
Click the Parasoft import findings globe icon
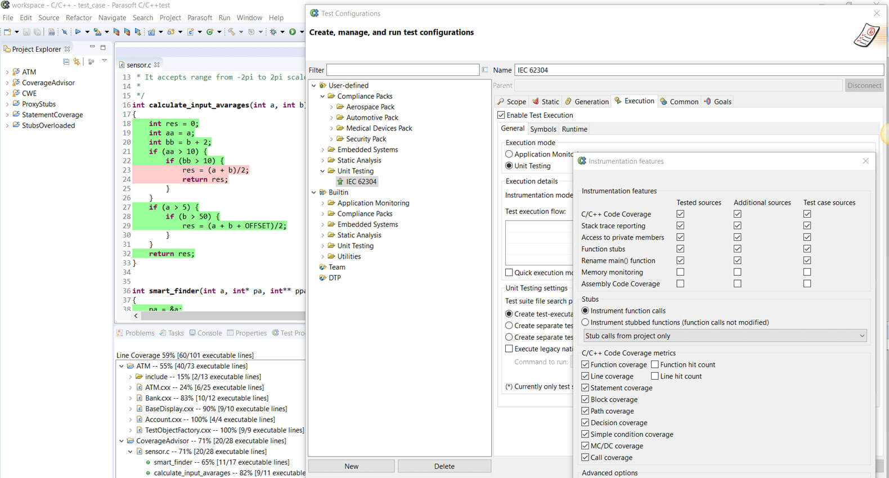[x=97, y=32]
